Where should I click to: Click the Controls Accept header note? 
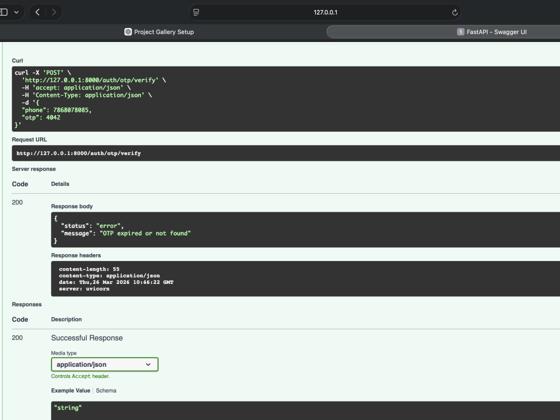pos(80,376)
